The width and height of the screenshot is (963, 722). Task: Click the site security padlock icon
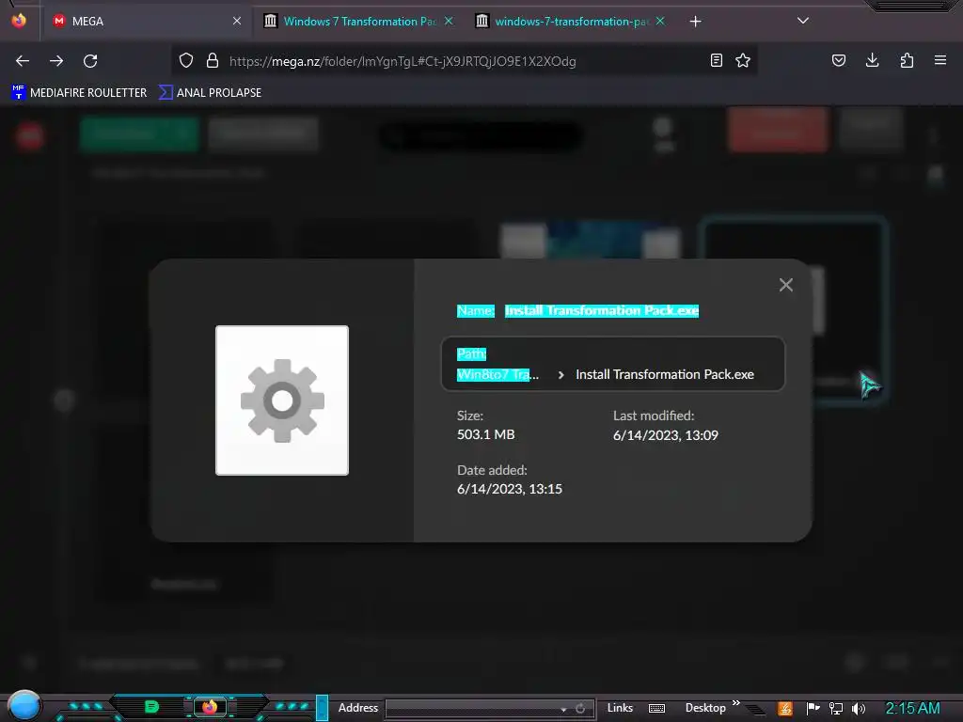point(212,60)
